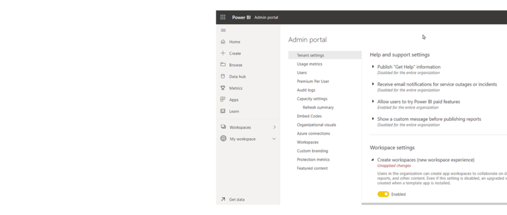Open Featured content page
The width and height of the screenshot is (507, 215).
(312, 168)
